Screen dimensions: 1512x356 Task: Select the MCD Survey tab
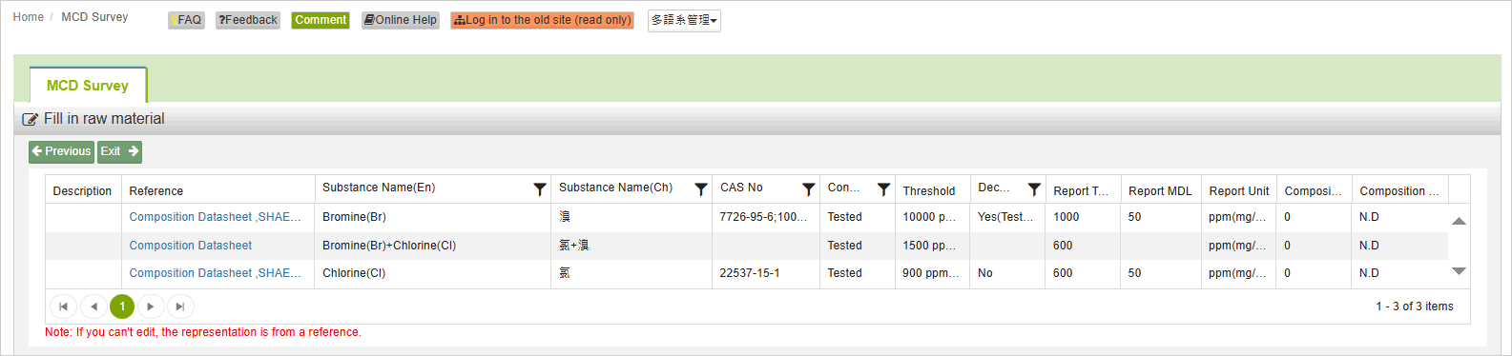click(x=88, y=86)
